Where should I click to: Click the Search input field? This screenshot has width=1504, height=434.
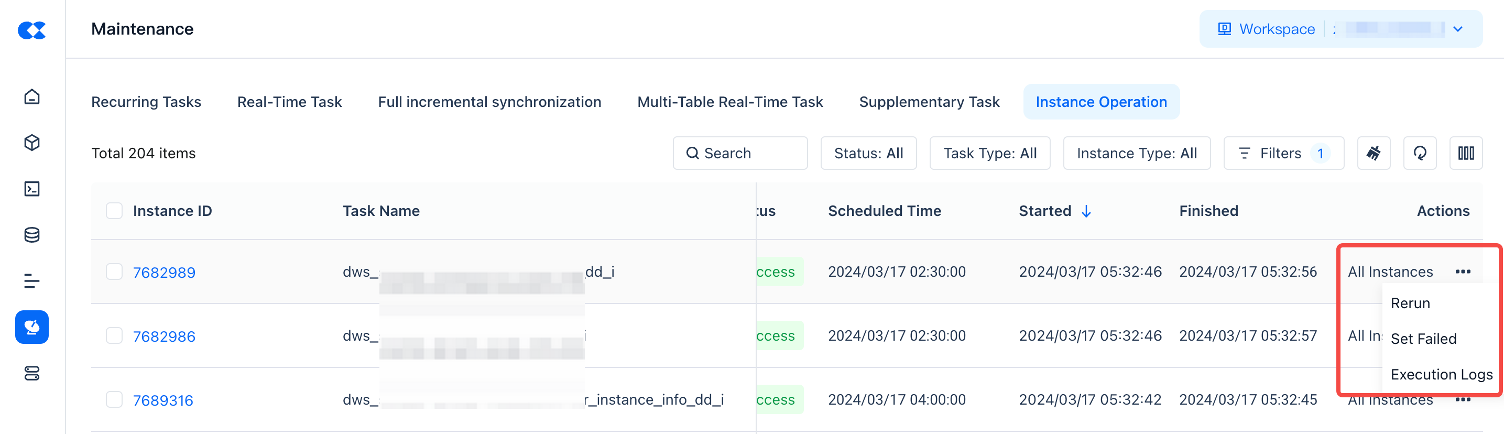(x=740, y=153)
